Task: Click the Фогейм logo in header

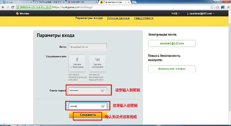Action: [x=23, y=14]
